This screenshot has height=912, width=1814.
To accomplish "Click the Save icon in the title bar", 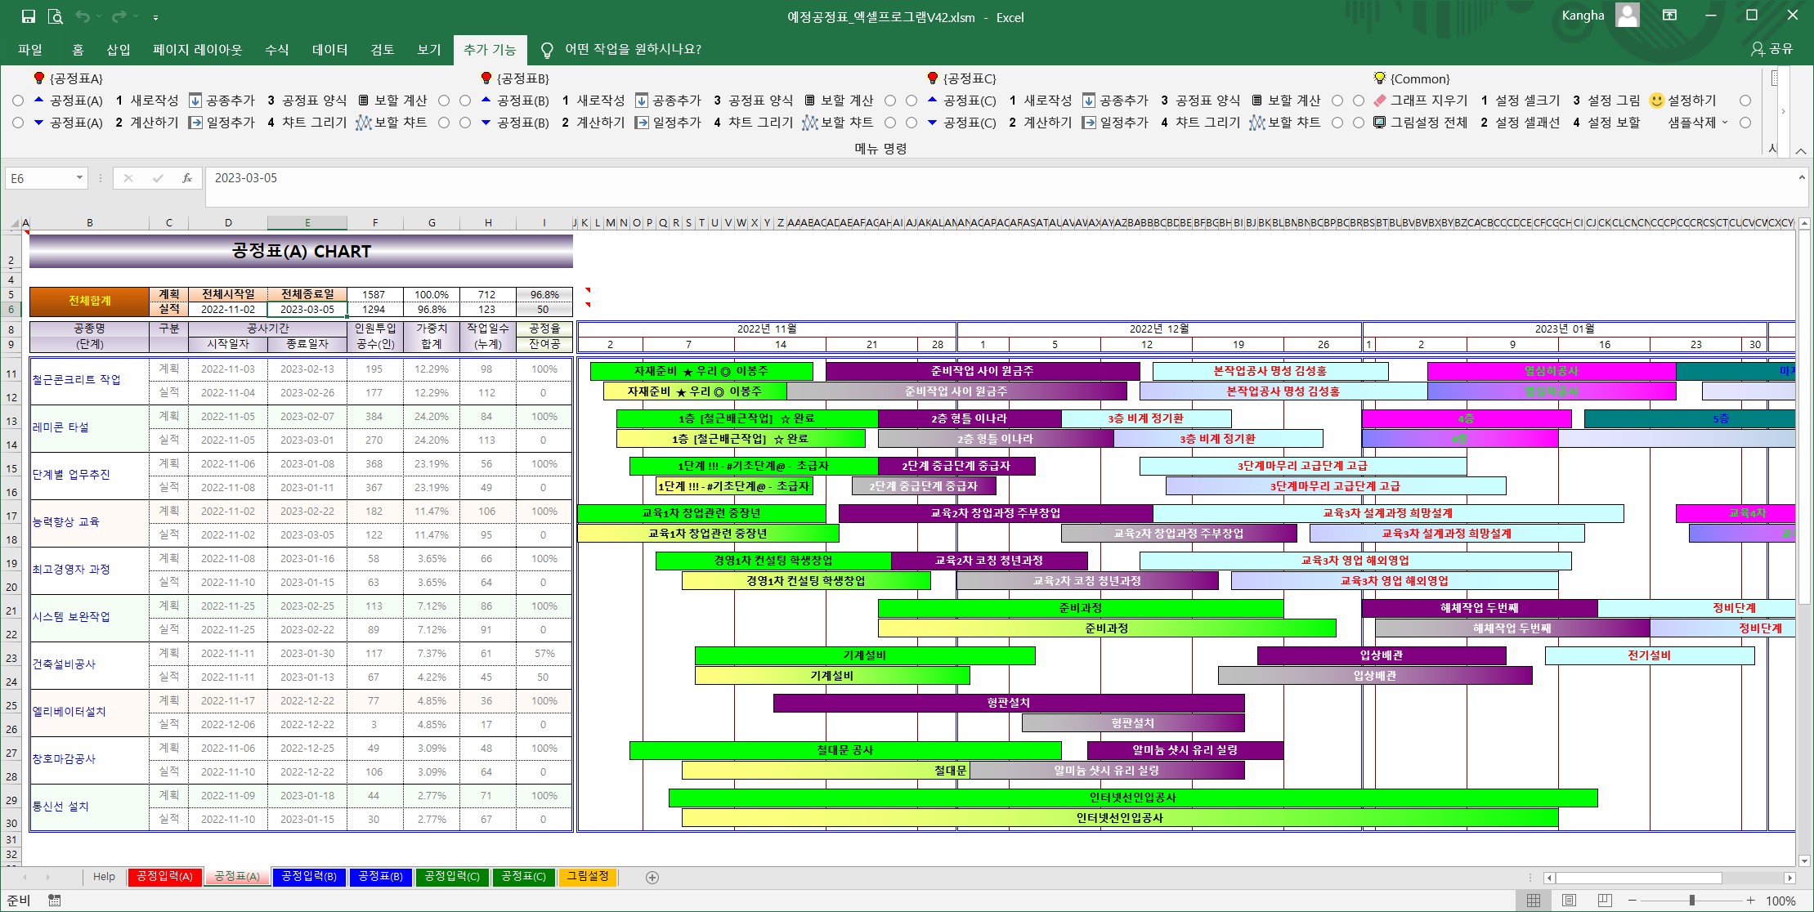I will 28,16.
